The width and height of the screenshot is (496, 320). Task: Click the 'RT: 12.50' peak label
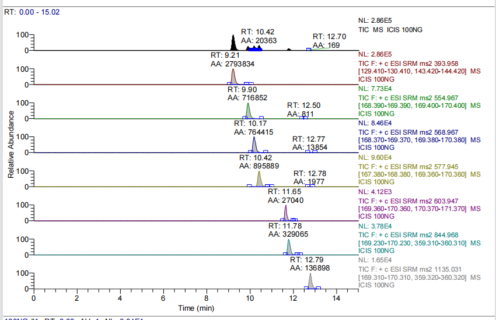(x=303, y=105)
